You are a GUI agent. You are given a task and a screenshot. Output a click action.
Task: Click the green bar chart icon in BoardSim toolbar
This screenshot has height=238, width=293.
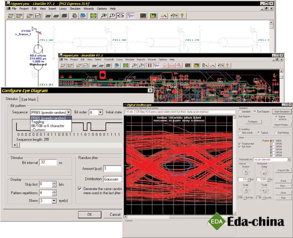click(x=196, y=65)
